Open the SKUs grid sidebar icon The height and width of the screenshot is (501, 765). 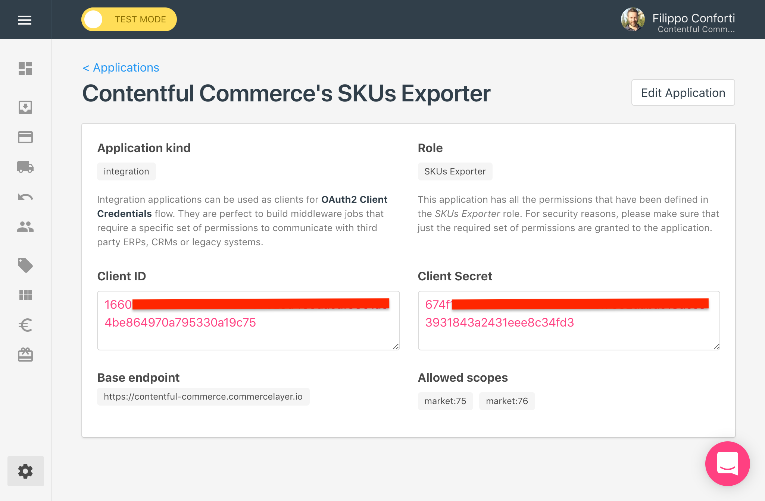pyautogui.click(x=25, y=294)
